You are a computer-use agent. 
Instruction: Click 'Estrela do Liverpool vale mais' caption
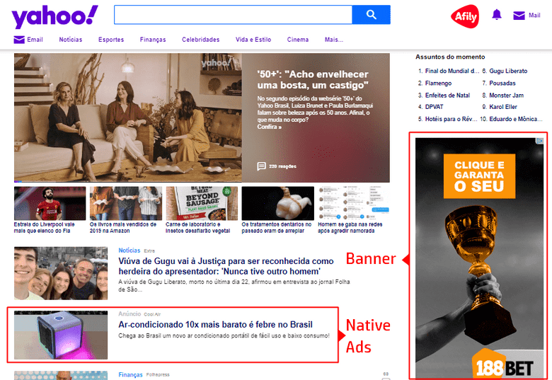44,228
